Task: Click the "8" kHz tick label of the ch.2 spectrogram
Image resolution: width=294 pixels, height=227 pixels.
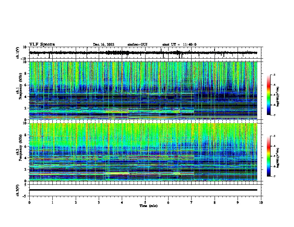Action: [26, 135]
